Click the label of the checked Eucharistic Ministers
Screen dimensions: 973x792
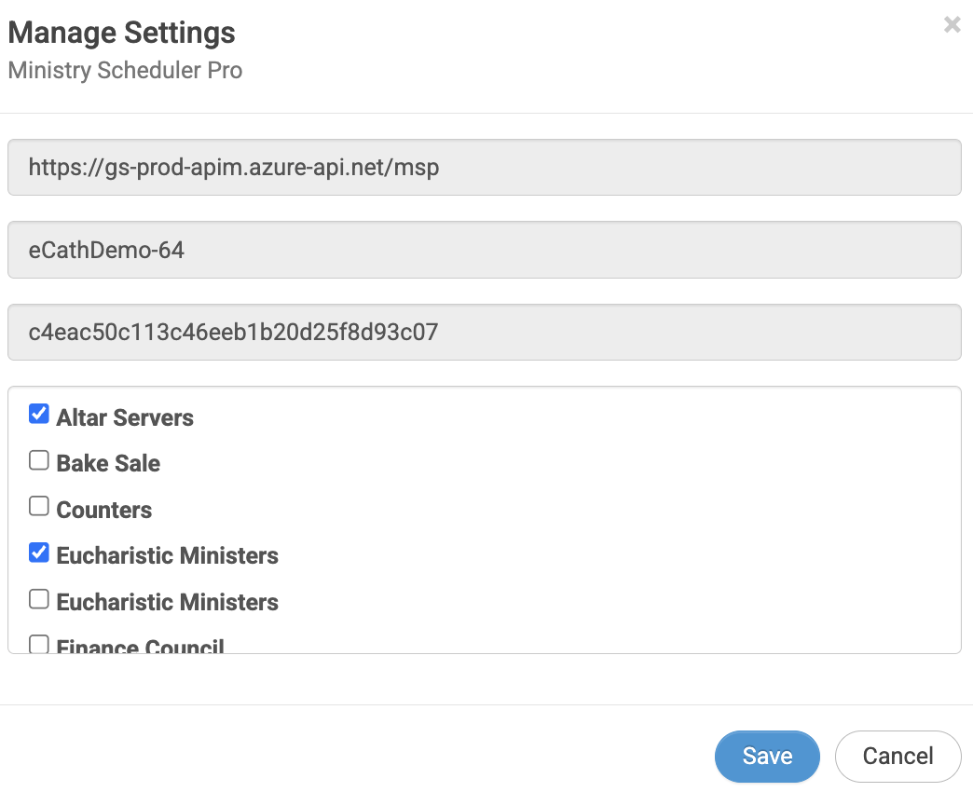click(167, 556)
